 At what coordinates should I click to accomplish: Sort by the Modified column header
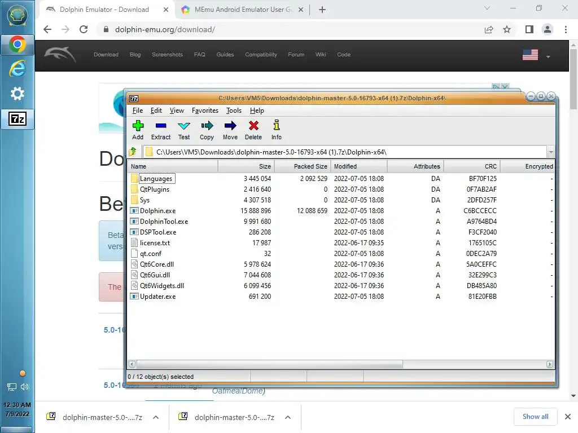tap(359, 166)
